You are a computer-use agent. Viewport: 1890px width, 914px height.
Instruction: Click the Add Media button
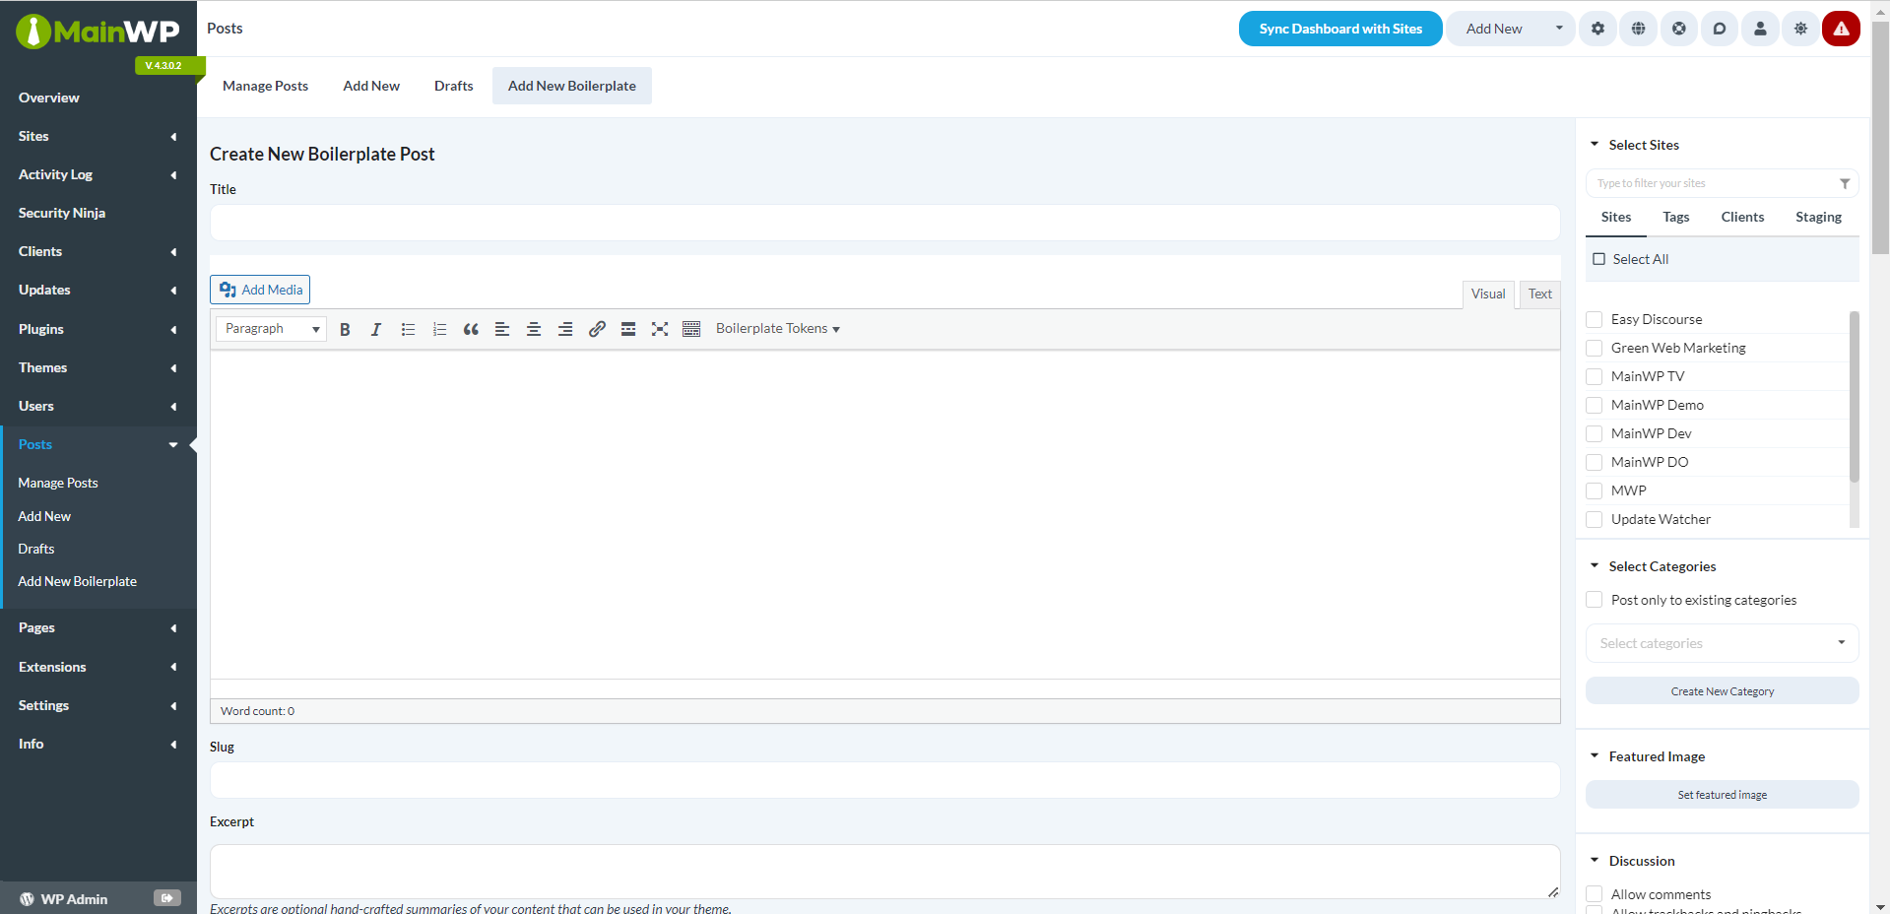click(x=260, y=290)
